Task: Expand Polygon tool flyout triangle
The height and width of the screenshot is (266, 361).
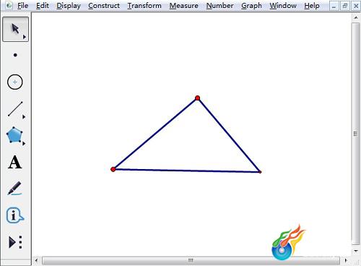Action: point(24,143)
